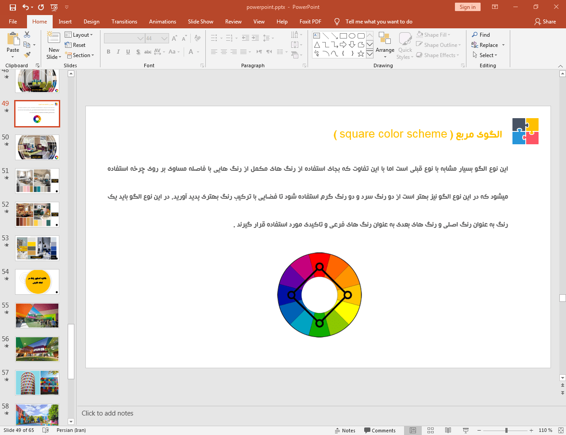Open the Select dropdown in Editing
The image size is (566, 435).
(485, 55)
